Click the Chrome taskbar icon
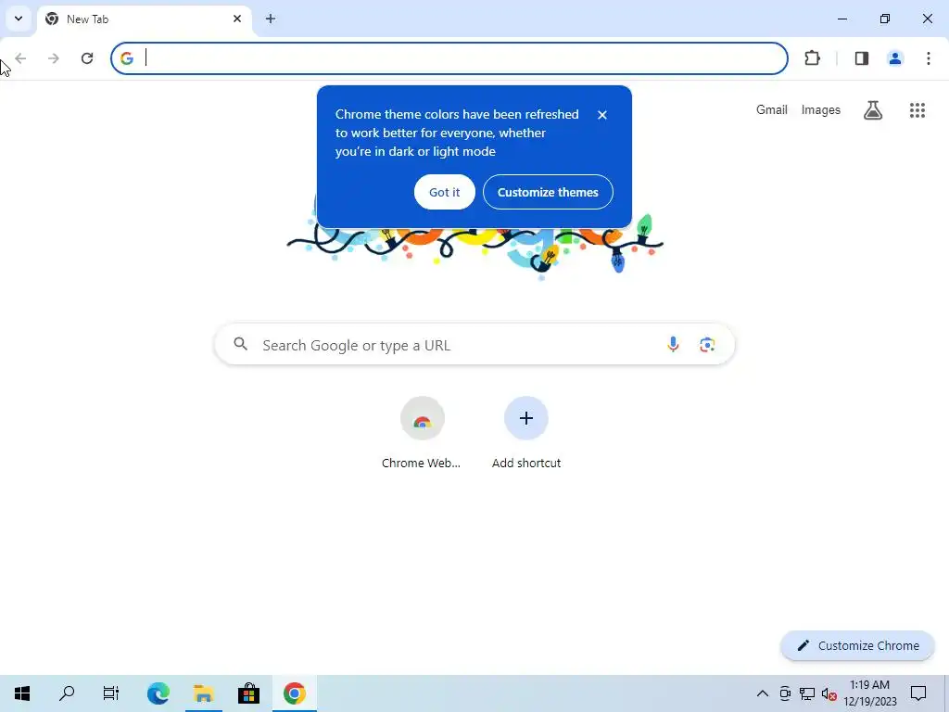The height and width of the screenshot is (712, 949). (x=294, y=693)
